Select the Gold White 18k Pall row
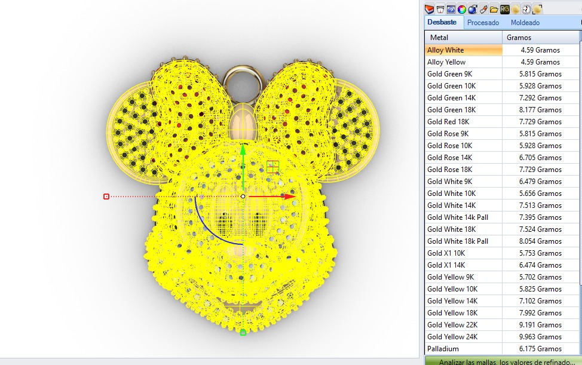The image size is (582, 365). tap(502, 241)
